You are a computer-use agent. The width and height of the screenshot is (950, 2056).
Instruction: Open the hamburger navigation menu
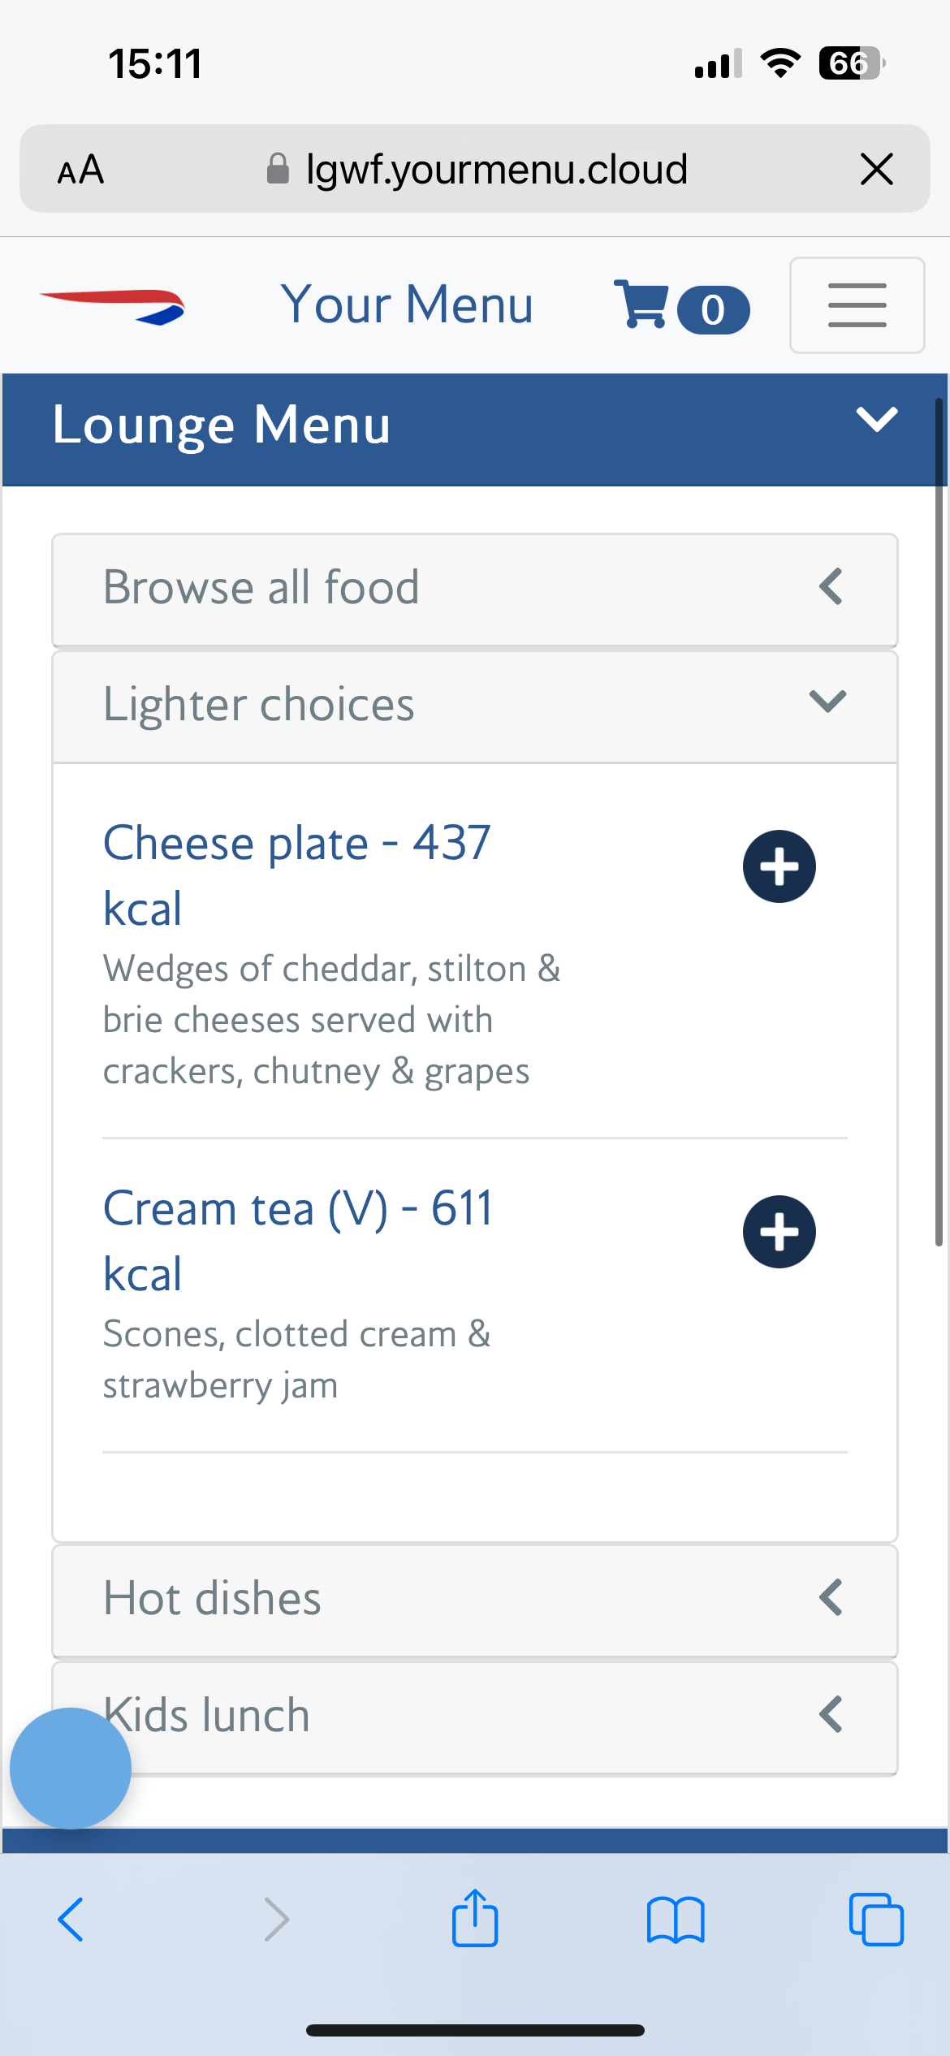coord(857,305)
